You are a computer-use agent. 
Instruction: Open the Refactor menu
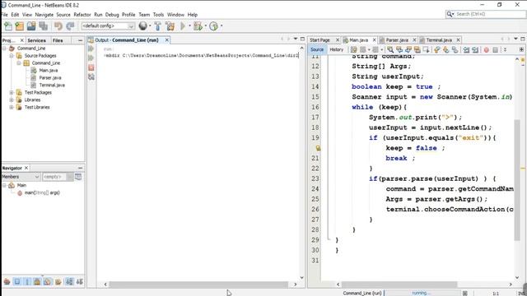click(x=82, y=15)
